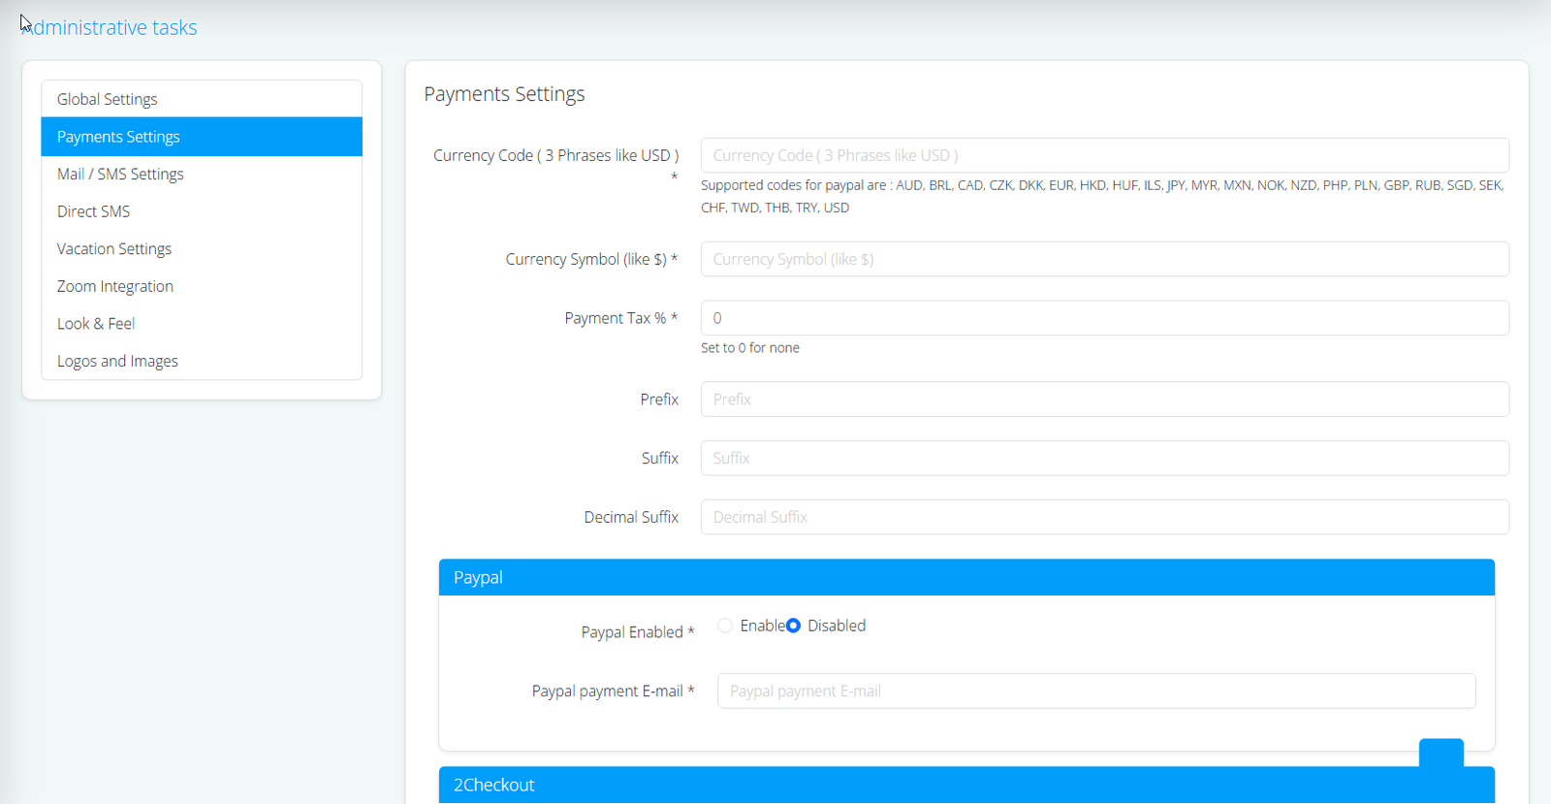Select the Paypal Disabled radio button
1551x804 pixels.
click(793, 626)
